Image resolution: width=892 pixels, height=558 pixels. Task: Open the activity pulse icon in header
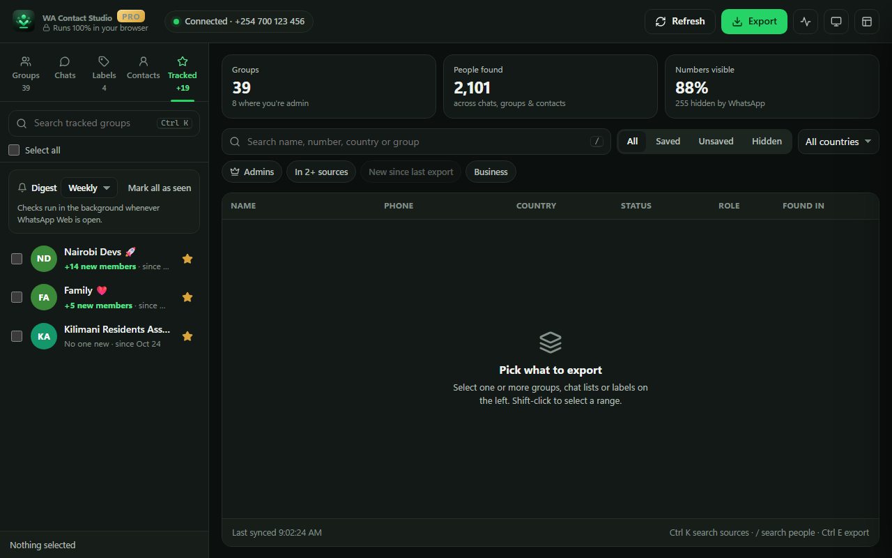pos(806,22)
